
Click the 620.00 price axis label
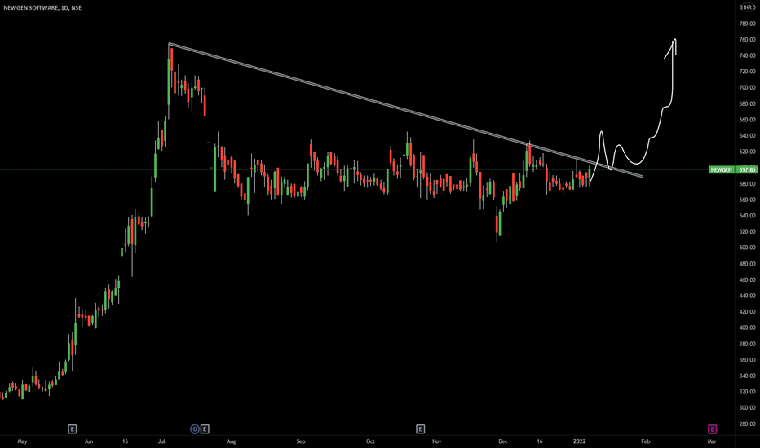[748, 152]
